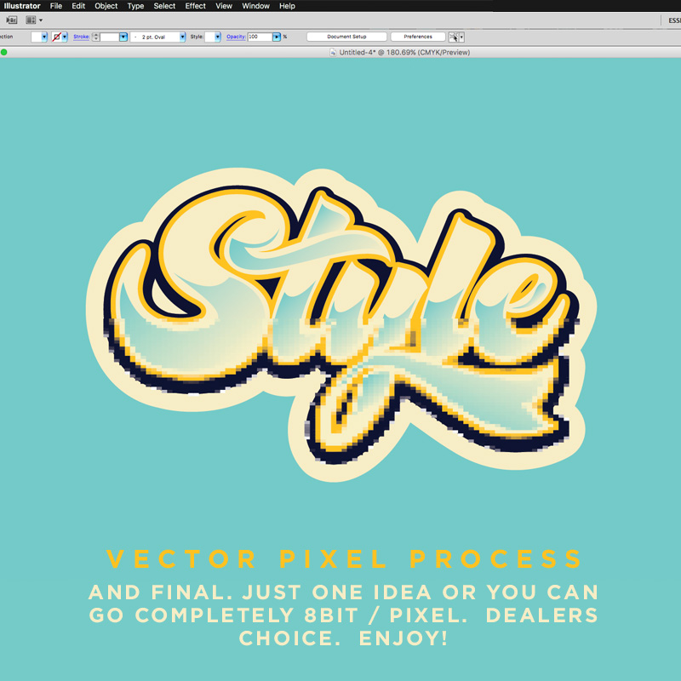Click the Opacity panel link
Image resolution: width=681 pixels, height=681 pixels.
[x=236, y=37]
